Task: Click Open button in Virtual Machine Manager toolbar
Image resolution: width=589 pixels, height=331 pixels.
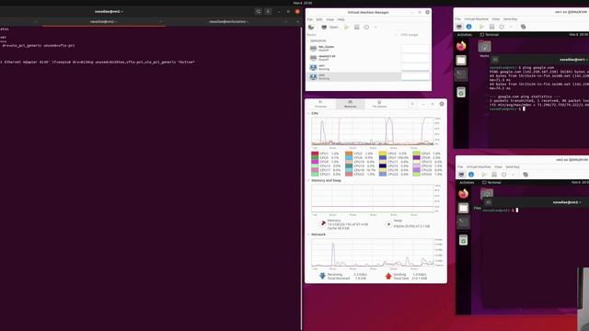Action: tap(329, 28)
